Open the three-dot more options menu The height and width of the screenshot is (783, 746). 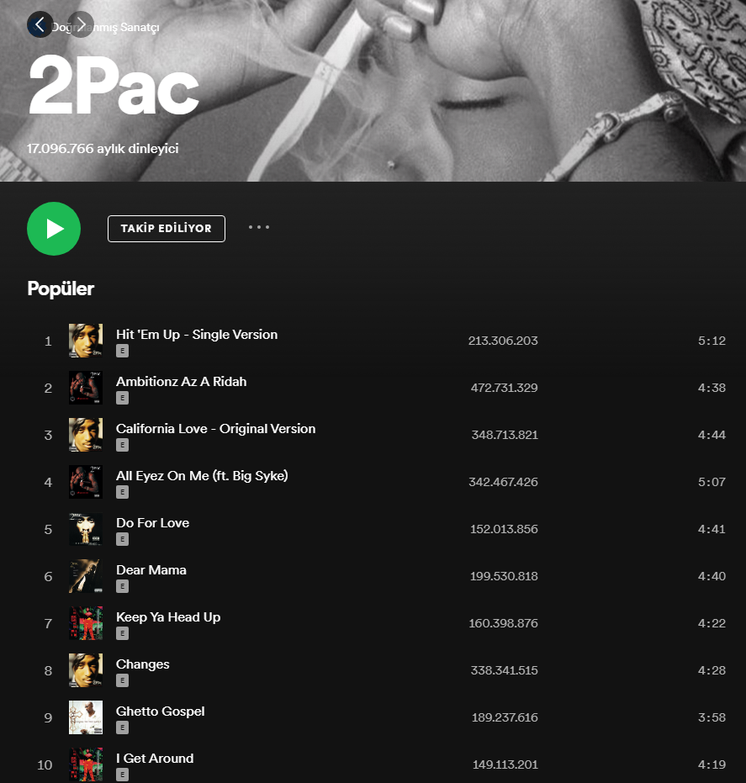click(259, 227)
